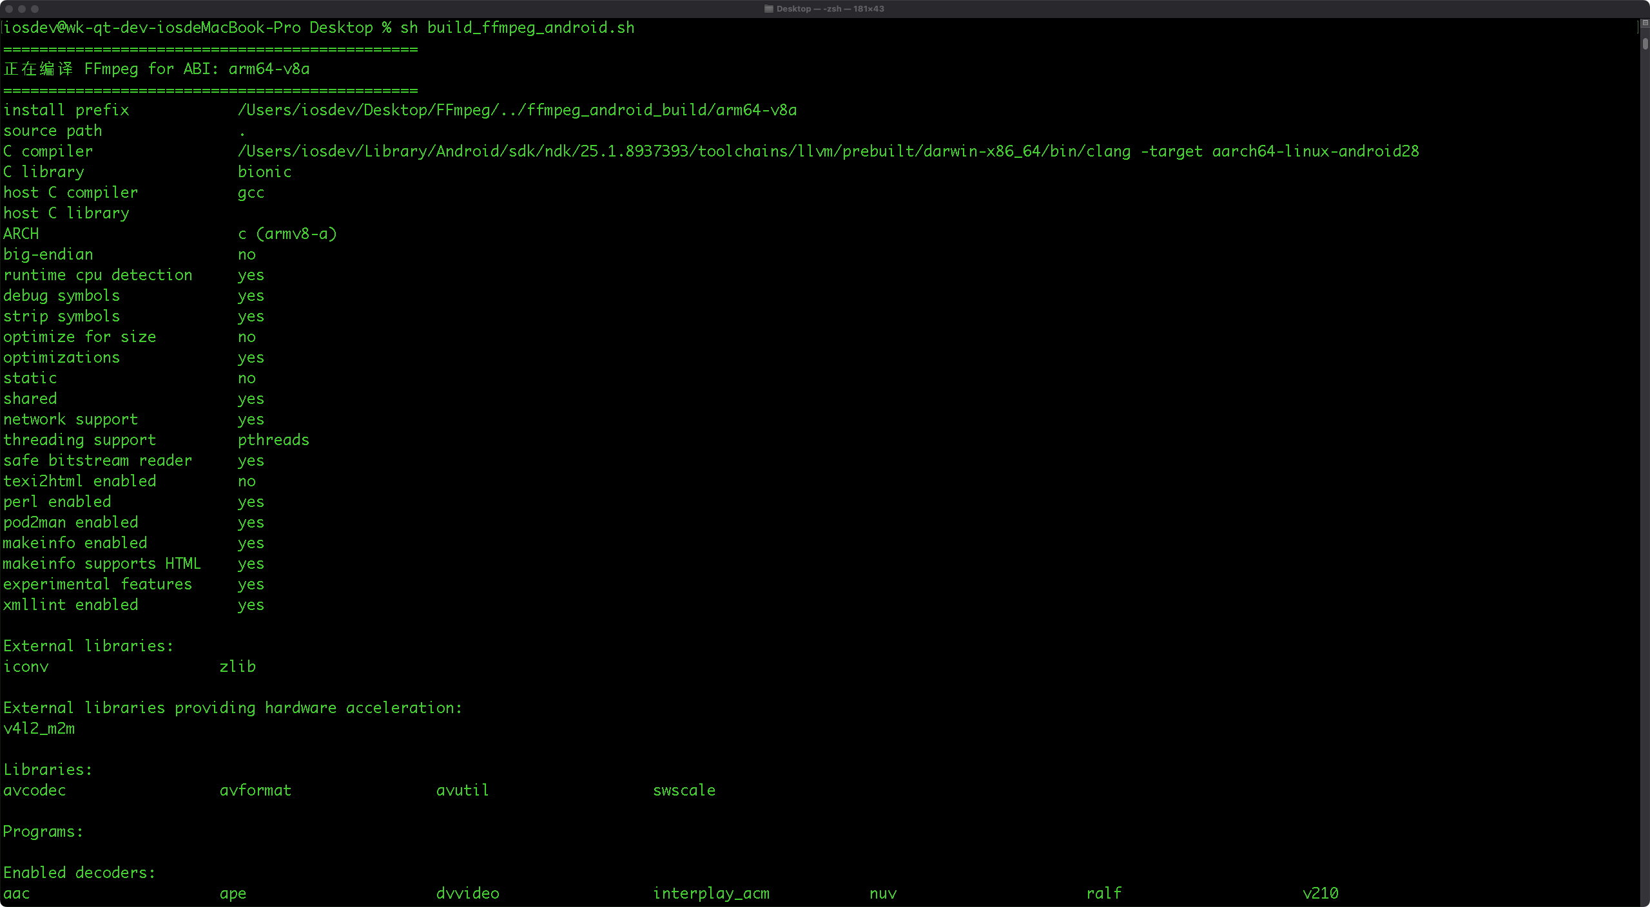Click the 'big-endian' label

point(48,254)
